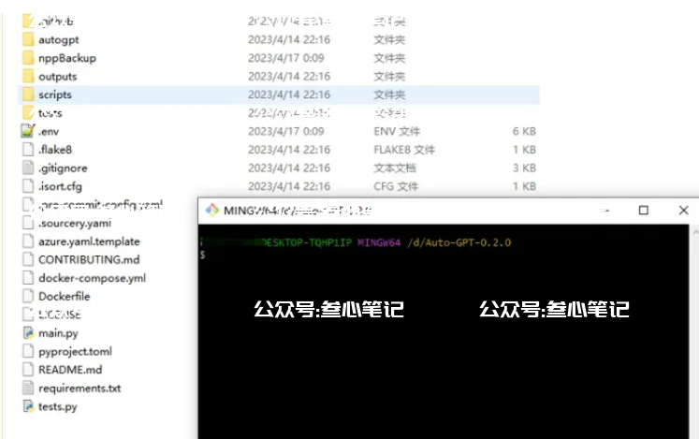Click the LICENSE file icon
The image size is (699, 439).
[28, 314]
